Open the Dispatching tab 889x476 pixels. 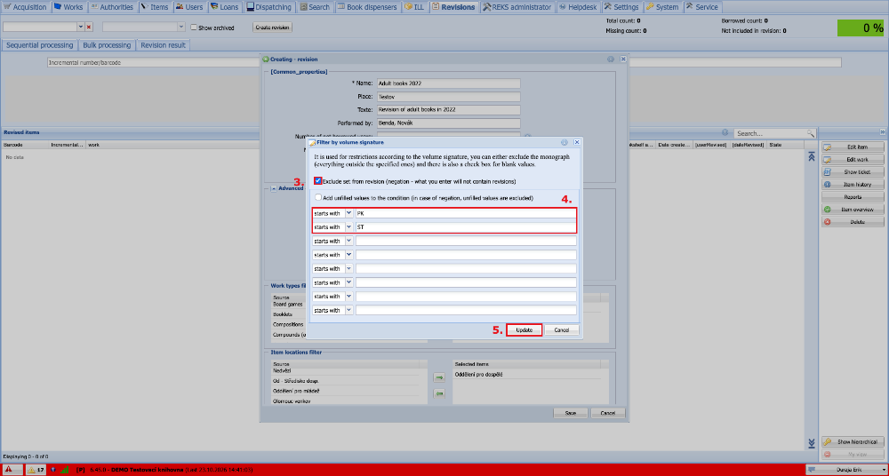[270, 7]
